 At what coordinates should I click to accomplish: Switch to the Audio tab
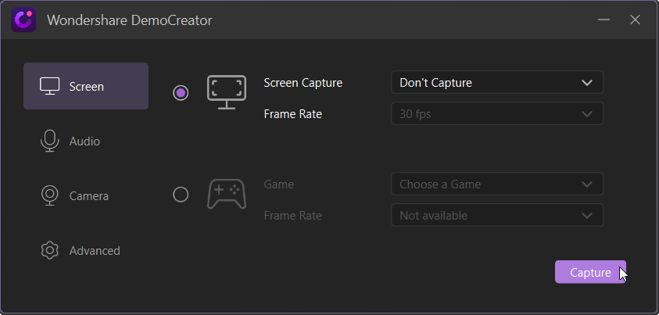(x=86, y=141)
